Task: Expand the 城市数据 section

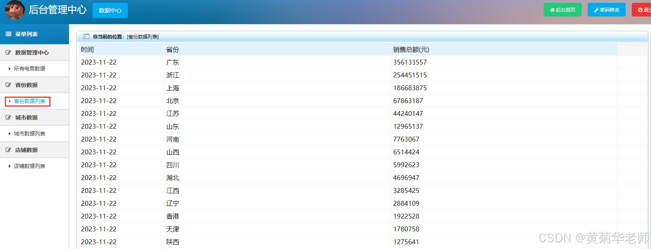Action: (34, 117)
